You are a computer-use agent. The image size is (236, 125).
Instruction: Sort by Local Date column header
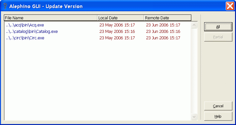121,18
